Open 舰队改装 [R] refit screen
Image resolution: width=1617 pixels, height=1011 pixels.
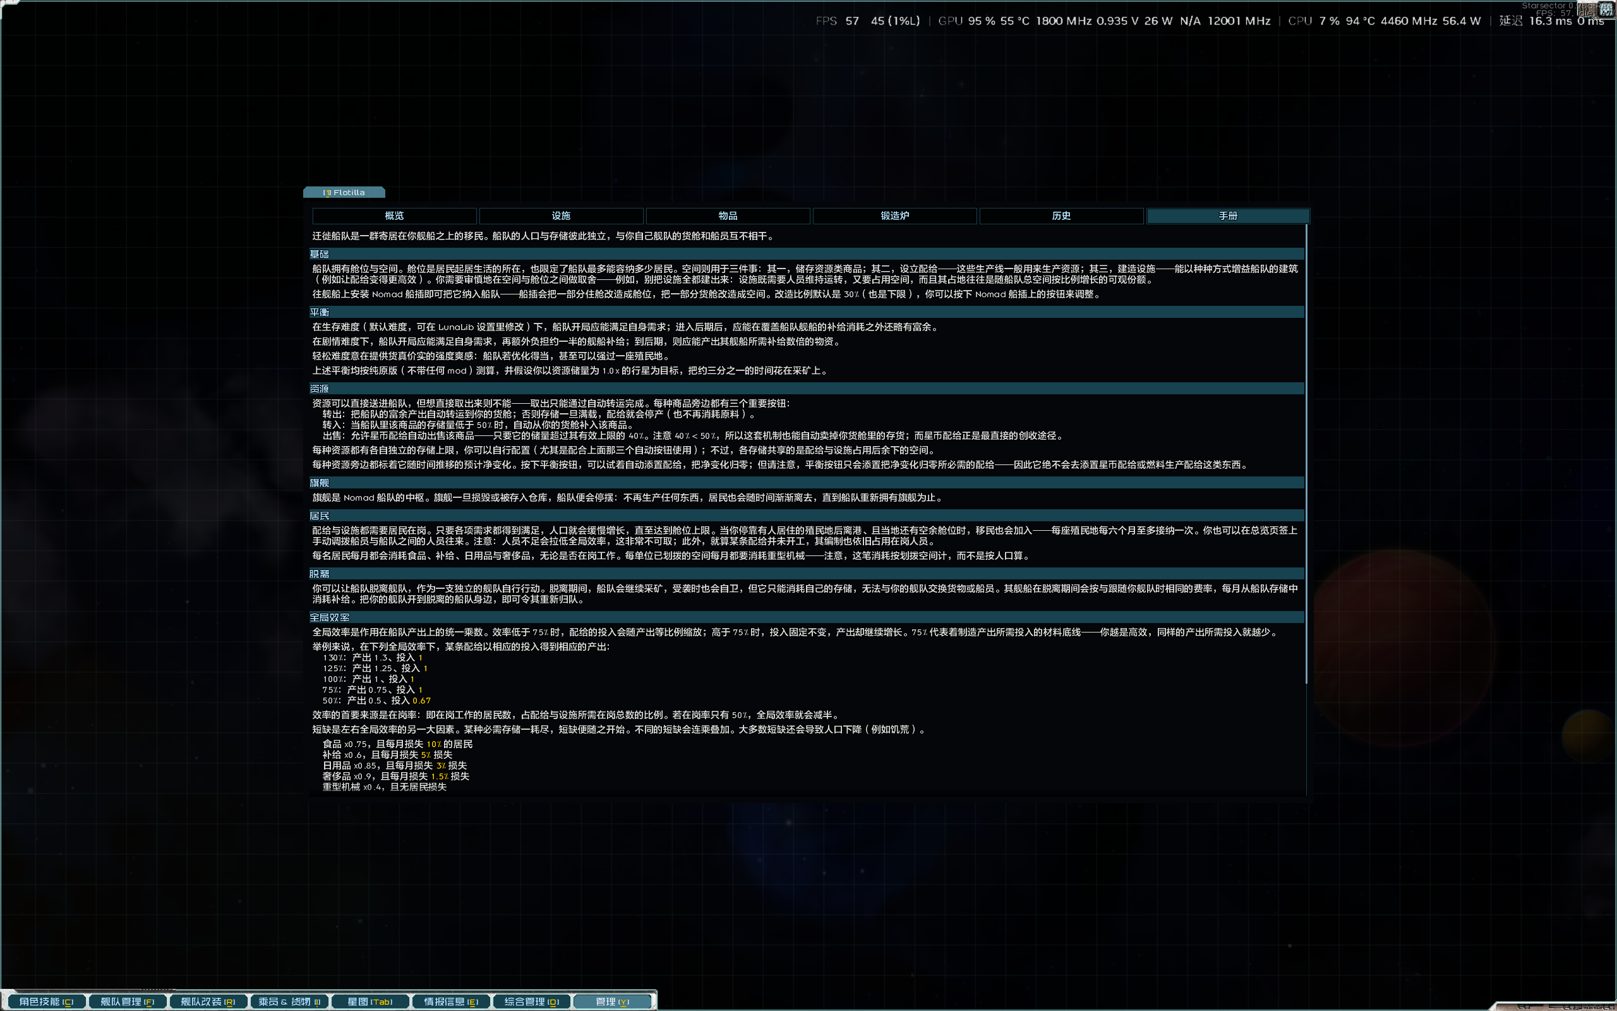[208, 1001]
